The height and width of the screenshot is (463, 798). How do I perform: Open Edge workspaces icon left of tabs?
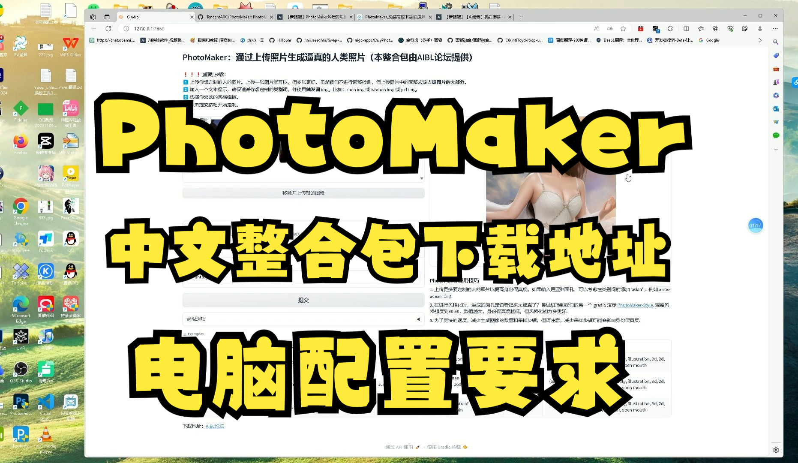[x=93, y=17]
